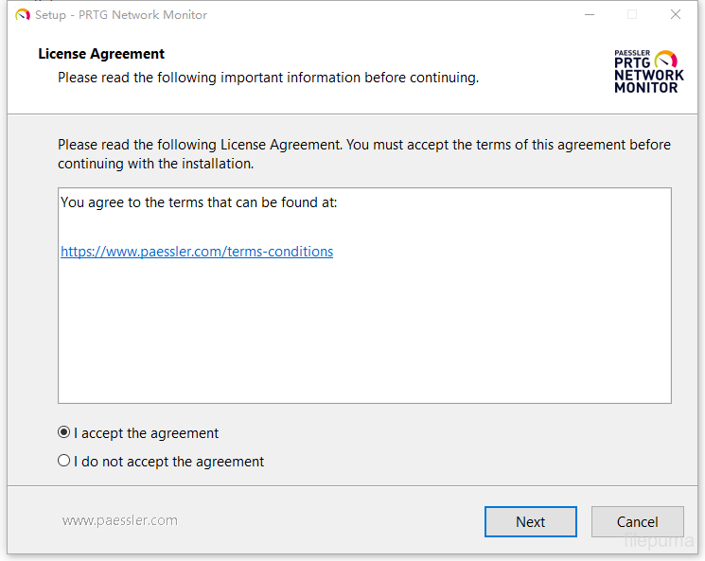This screenshot has width=705, height=561.
Task: Click empty space inside license text box
Action: click(x=364, y=331)
